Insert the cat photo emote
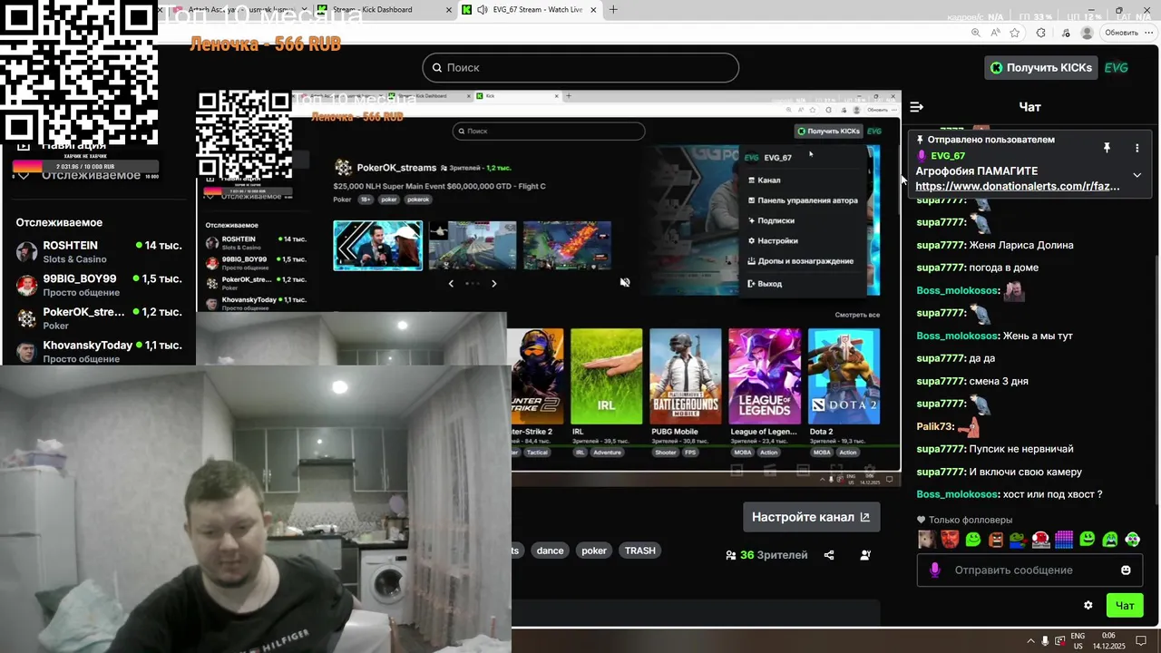 pos(926,540)
